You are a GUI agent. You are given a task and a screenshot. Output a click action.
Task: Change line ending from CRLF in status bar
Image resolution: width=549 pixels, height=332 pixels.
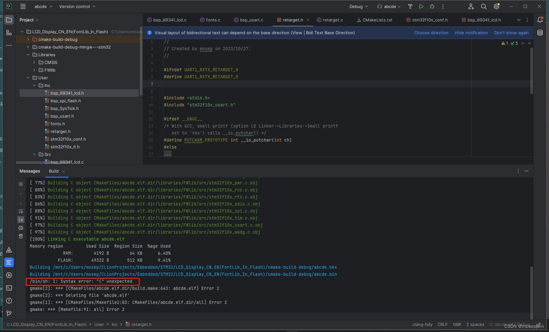[442, 325]
